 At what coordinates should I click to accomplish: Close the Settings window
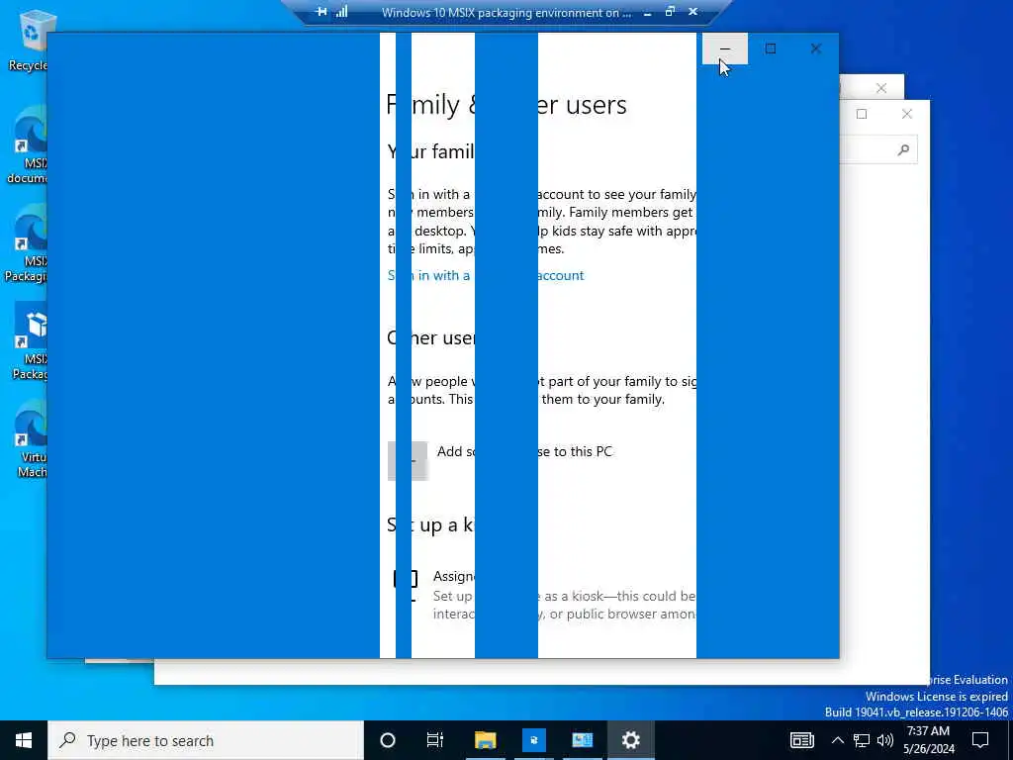pyautogui.click(x=816, y=48)
